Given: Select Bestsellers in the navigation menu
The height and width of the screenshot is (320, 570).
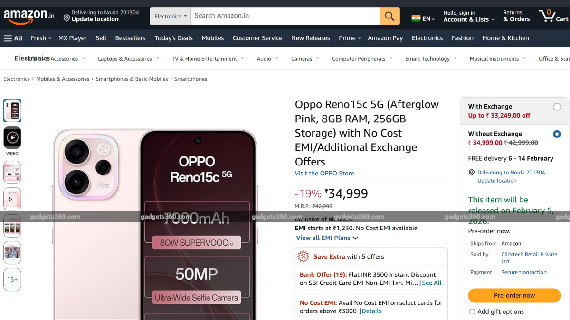Looking at the screenshot, I should point(130,38).
